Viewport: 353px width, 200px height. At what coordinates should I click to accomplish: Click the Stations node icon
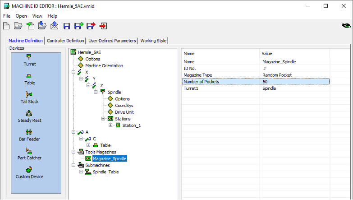pos(110,119)
